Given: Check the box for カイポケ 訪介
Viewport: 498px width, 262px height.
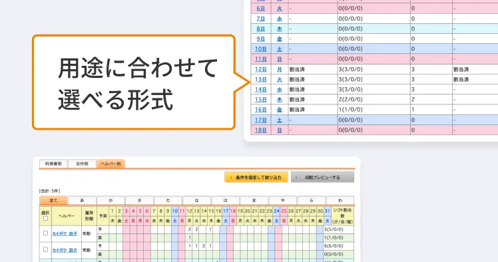Looking at the screenshot, I should (45, 249).
